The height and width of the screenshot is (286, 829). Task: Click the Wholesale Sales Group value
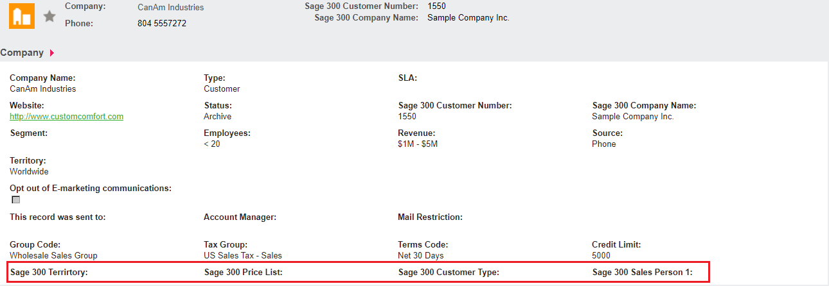tap(53, 256)
